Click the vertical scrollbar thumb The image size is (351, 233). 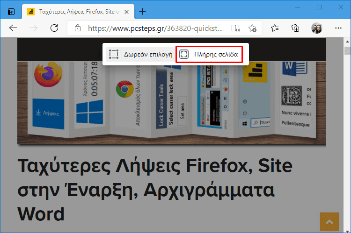tap(347, 51)
